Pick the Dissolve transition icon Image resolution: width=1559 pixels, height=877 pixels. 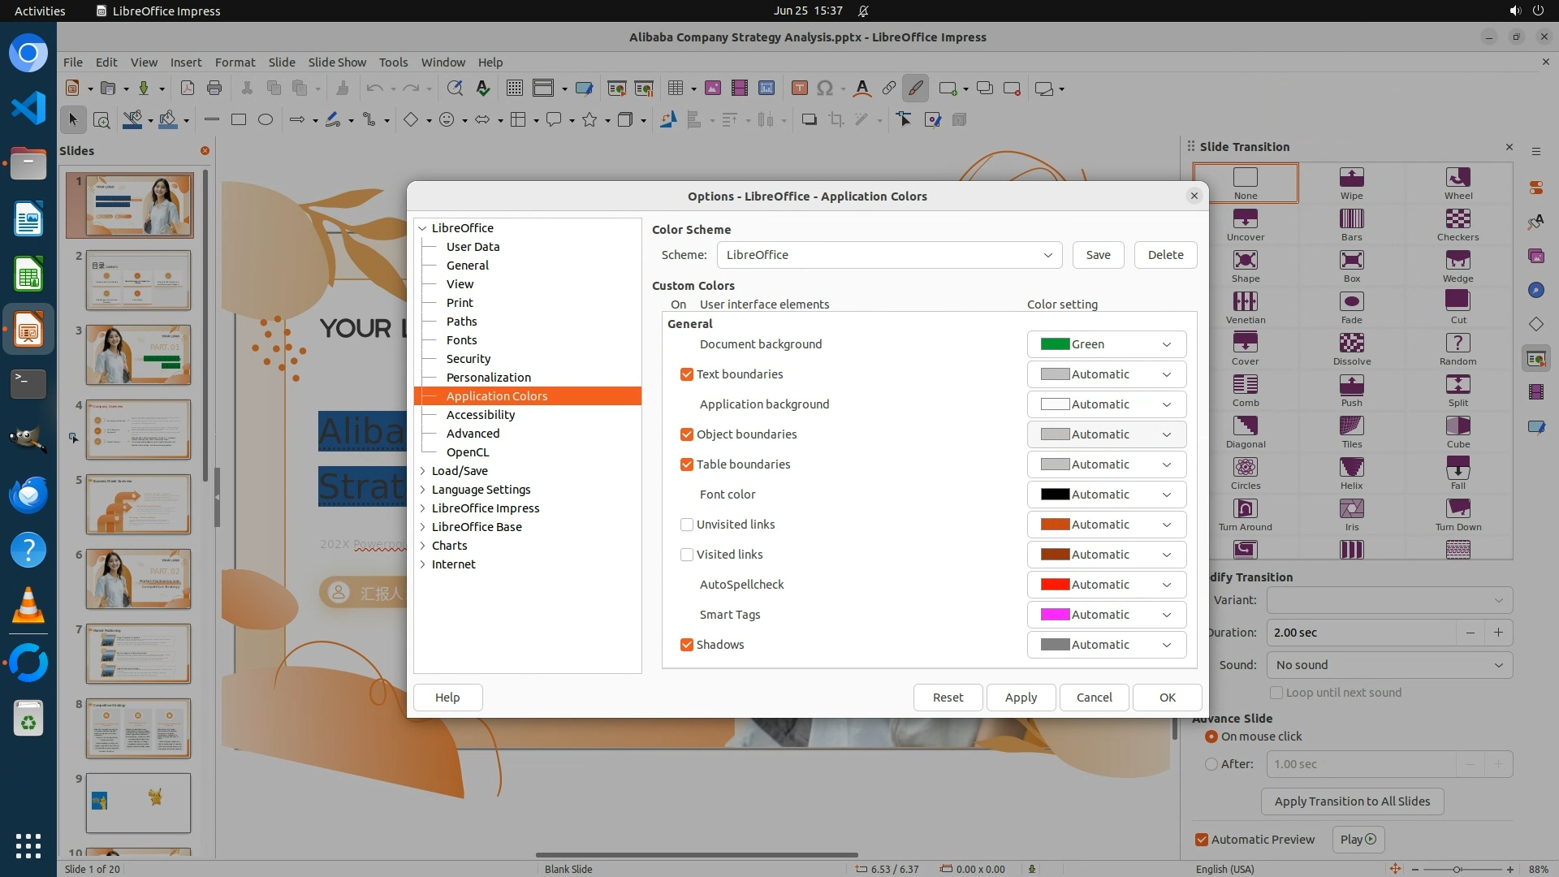pos(1351,343)
